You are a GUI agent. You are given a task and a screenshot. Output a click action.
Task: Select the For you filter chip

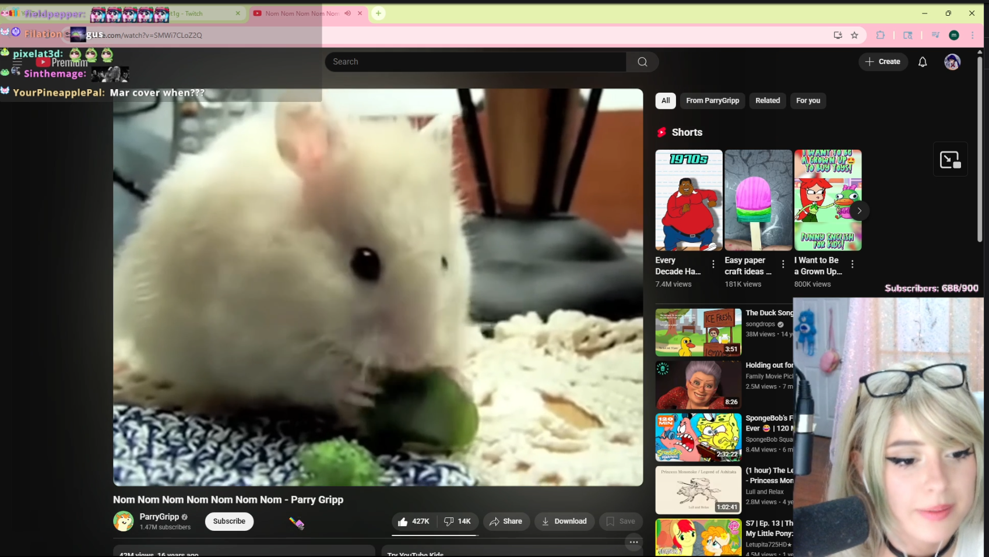[x=808, y=101]
